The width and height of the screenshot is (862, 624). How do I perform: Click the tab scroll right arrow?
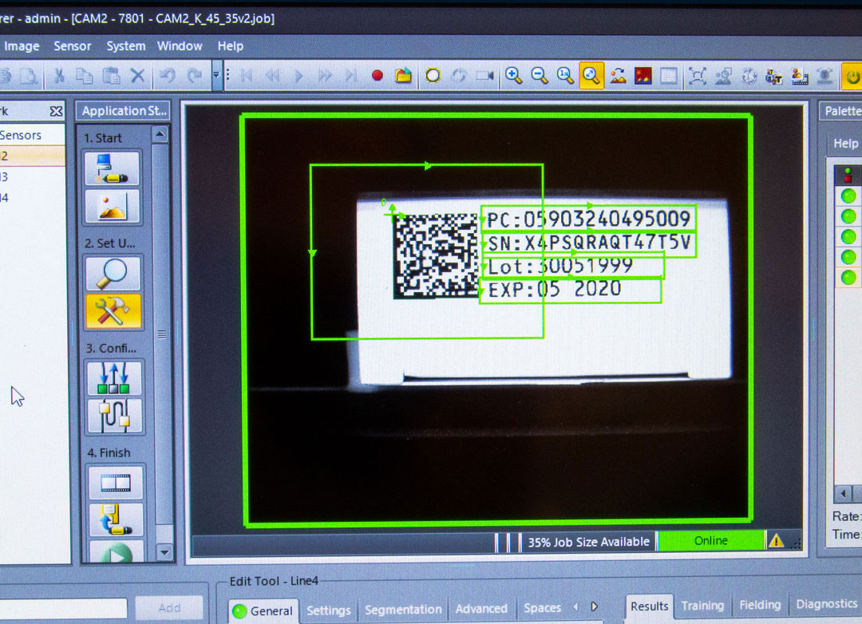pos(595,606)
